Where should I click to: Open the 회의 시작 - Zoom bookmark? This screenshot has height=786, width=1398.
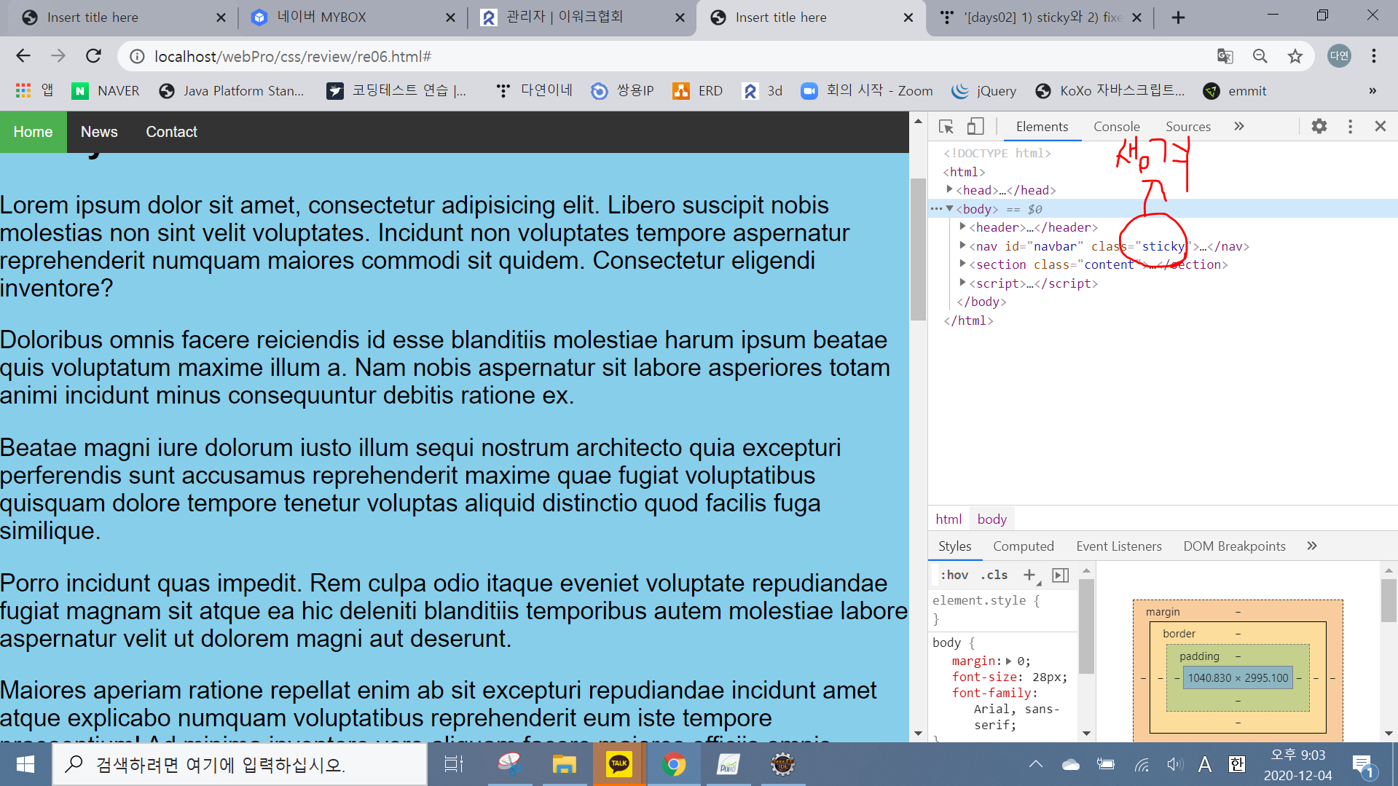pyautogui.click(x=867, y=90)
